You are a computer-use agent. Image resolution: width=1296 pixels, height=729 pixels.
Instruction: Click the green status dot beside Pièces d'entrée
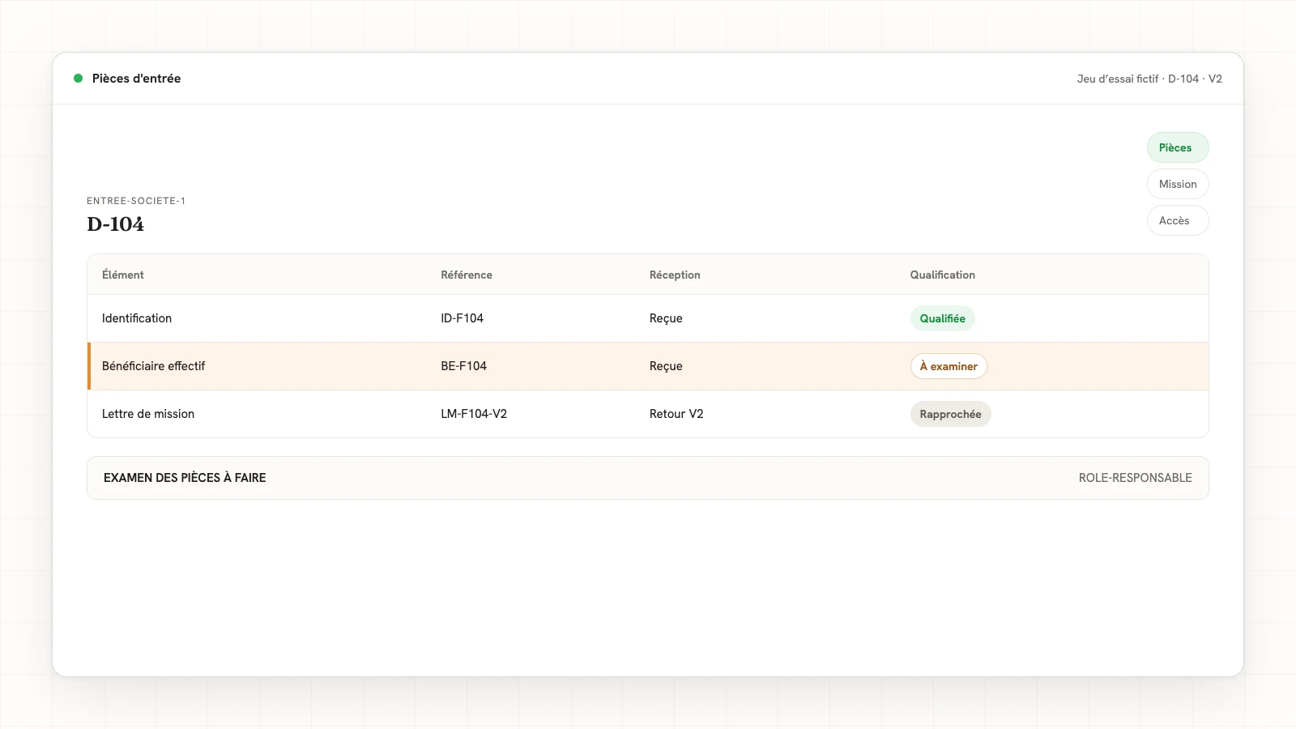click(x=79, y=79)
